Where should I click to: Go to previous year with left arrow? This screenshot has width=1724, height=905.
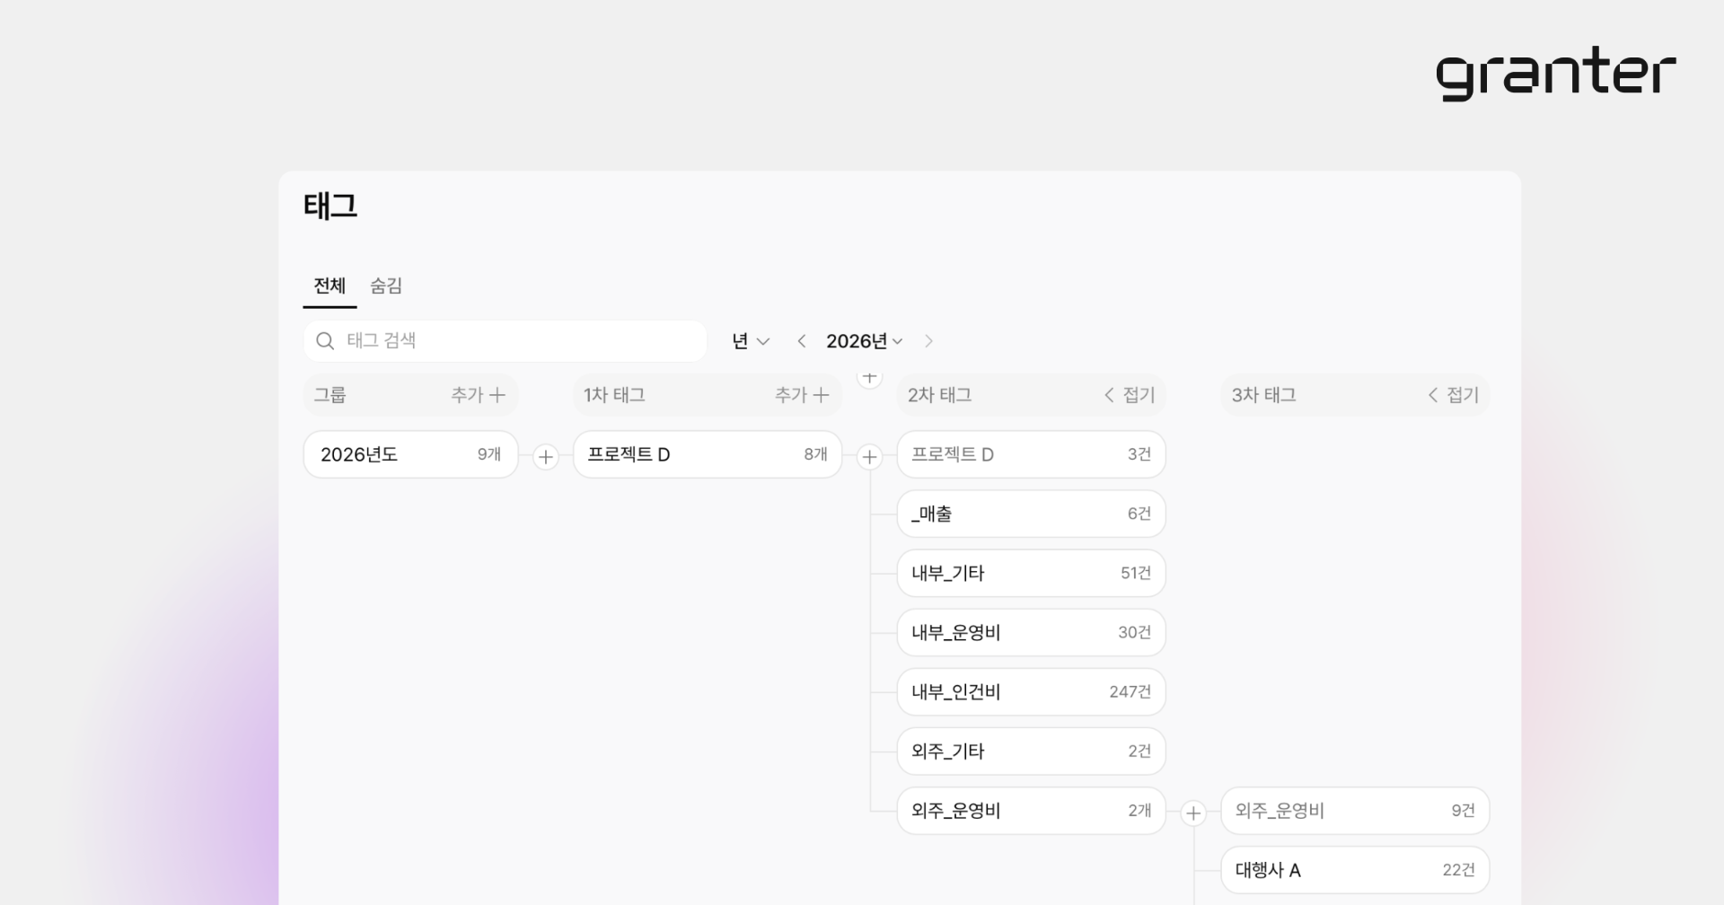coord(802,341)
